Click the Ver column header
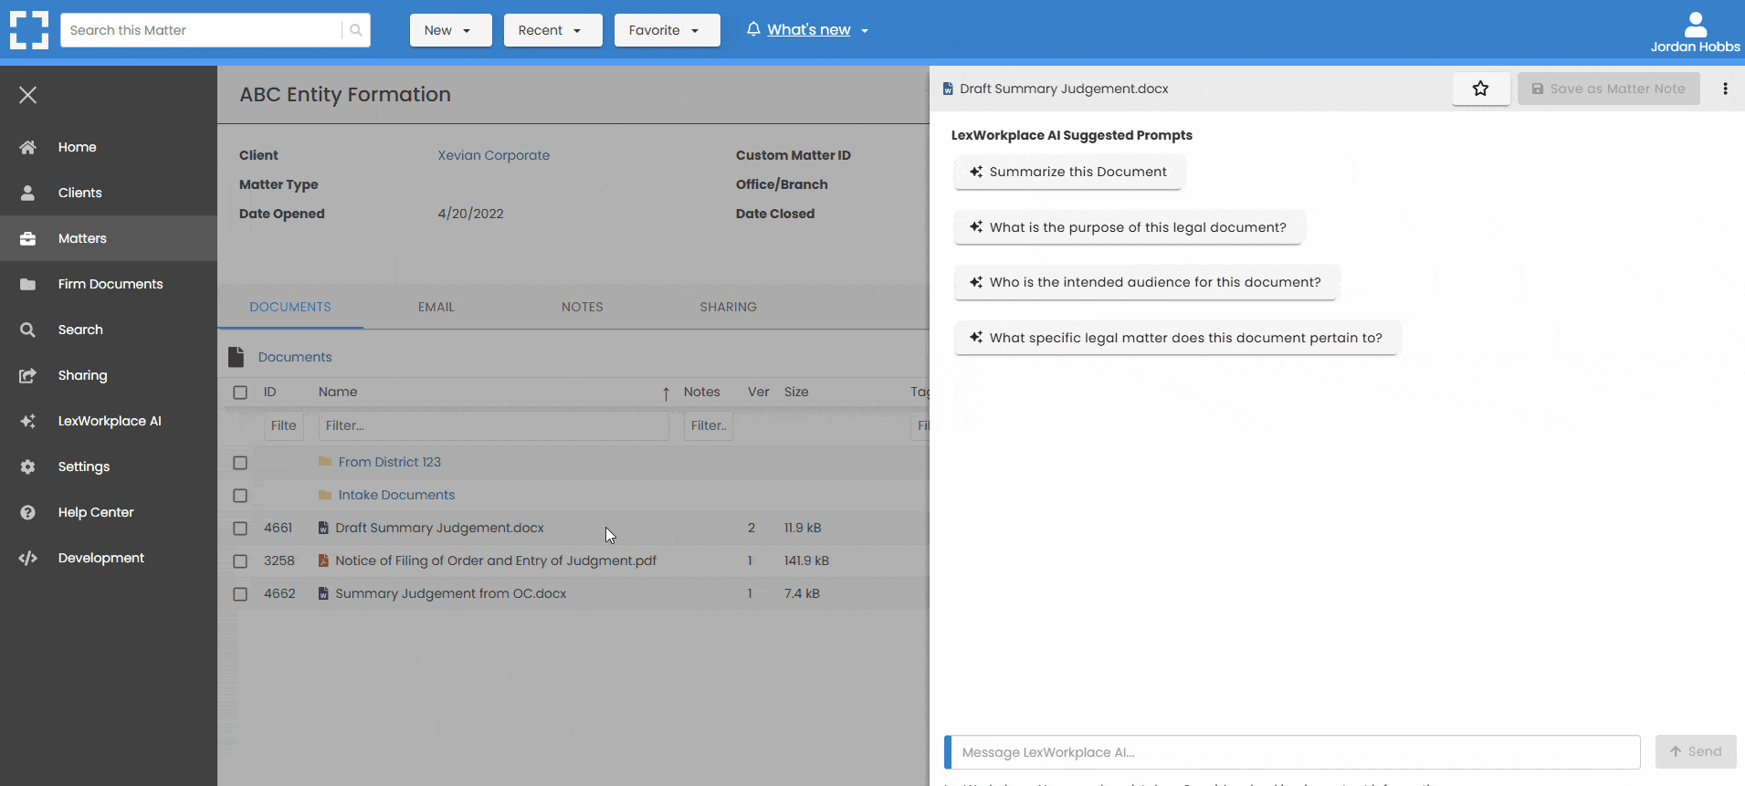Image resolution: width=1745 pixels, height=786 pixels. (758, 392)
